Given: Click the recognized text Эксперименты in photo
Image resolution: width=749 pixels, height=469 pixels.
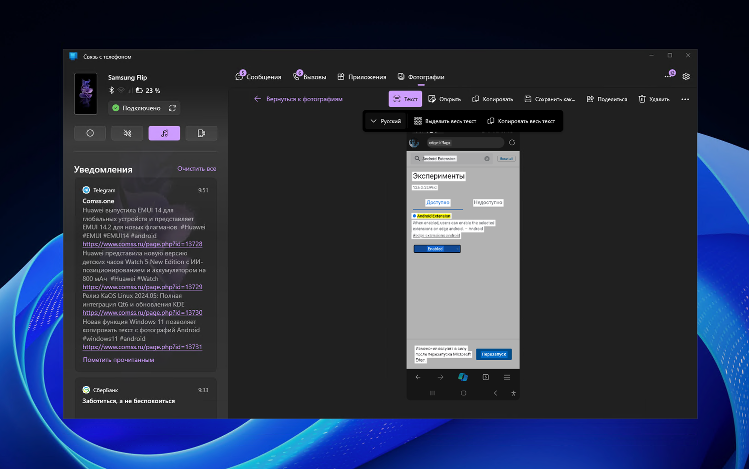Looking at the screenshot, I should click(438, 176).
